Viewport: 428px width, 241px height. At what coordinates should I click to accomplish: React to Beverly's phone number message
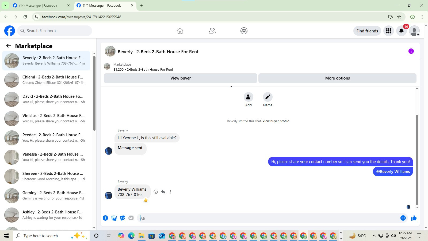click(156, 192)
